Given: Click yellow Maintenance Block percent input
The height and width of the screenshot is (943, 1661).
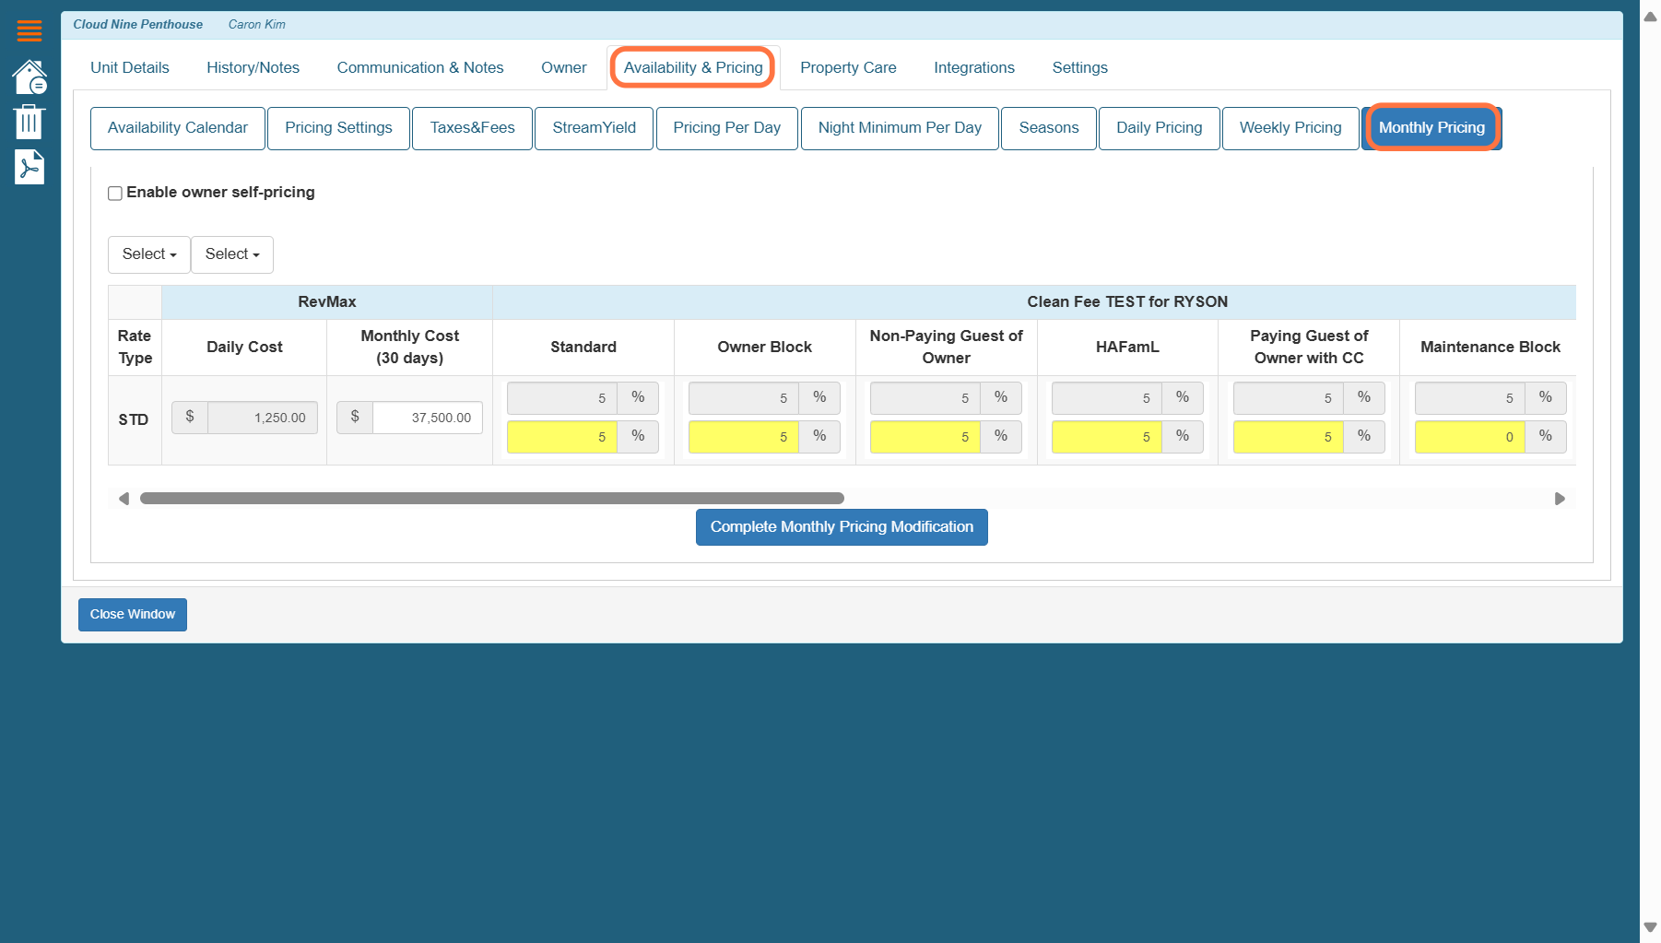Looking at the screenshot, I should (x=1470, y=437).
